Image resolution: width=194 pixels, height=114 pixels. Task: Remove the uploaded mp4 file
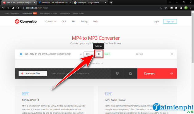[172, 54]
